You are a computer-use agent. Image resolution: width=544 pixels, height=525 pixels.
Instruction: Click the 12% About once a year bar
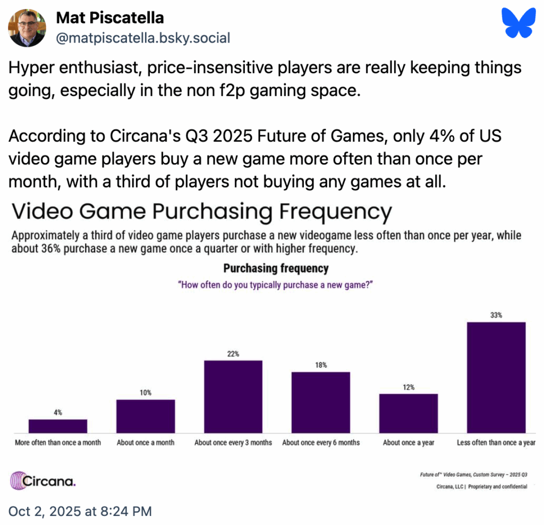coord(408,413)
